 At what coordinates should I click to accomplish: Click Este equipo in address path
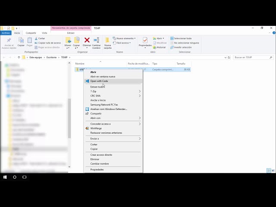point(35,57)
